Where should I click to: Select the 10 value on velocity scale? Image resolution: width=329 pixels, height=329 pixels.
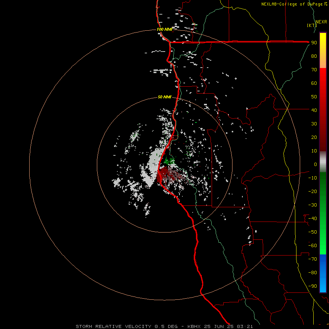[314, 151]
